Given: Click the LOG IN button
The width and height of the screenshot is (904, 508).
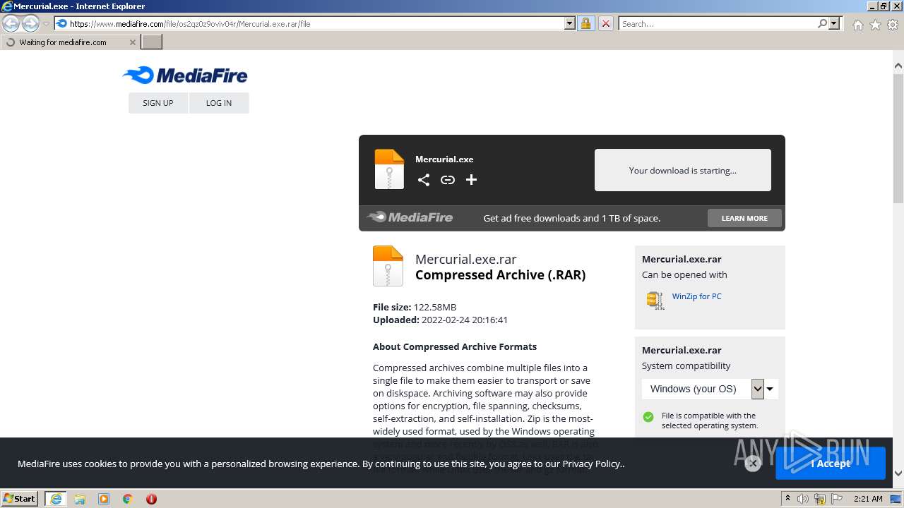Looking at the screenshot, I should point(219,103).
